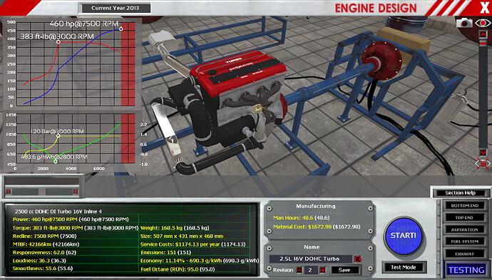492x280 pixels.
Task: Increase the revision number with the plus button
Action: [x=322, y=269]
